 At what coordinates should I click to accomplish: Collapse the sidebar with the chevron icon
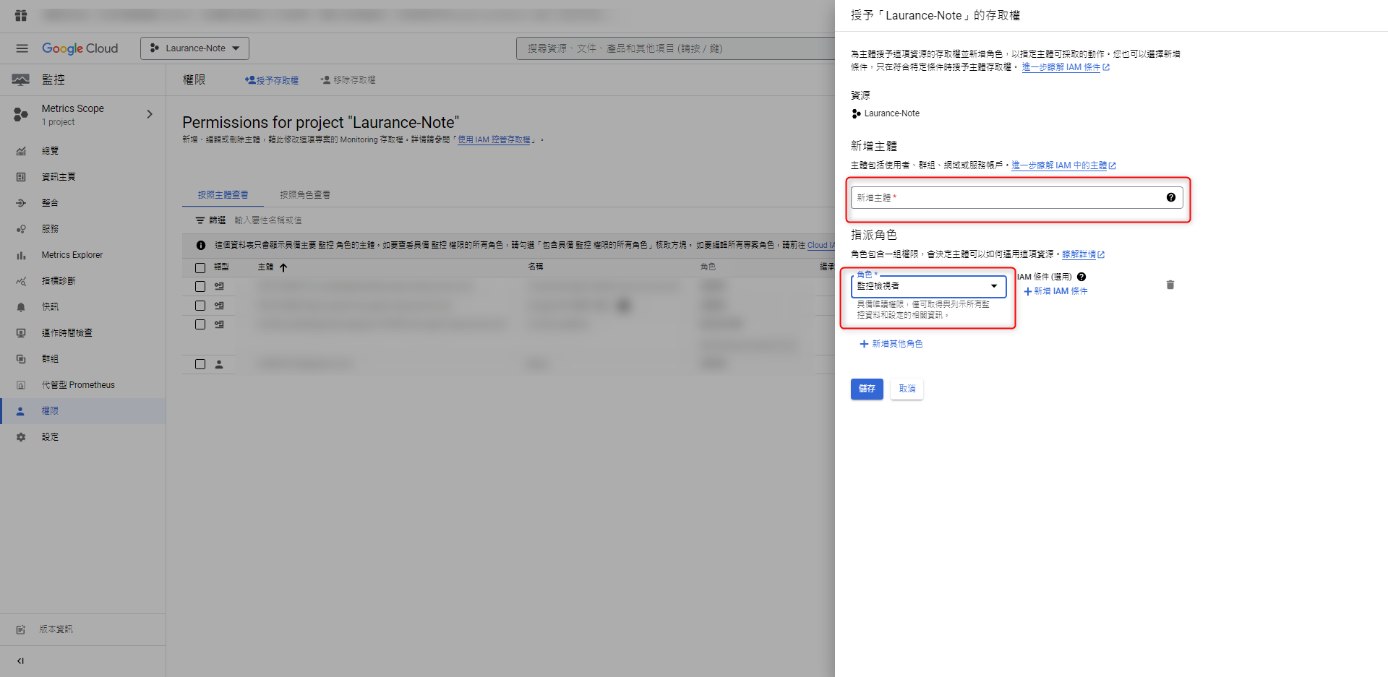tap(20, 660)
